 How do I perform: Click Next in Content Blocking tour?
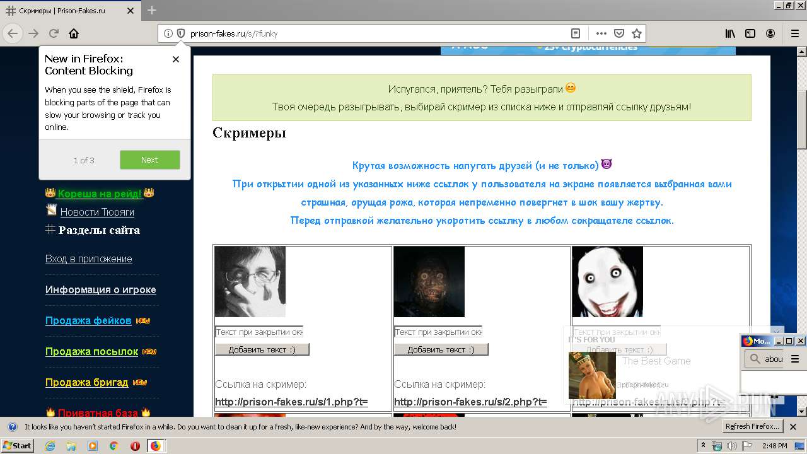pos(150,160)
